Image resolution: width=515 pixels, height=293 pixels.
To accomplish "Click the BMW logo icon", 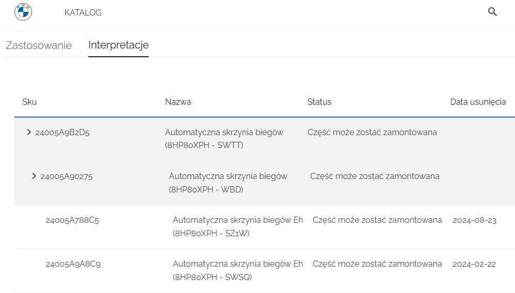I will [23, 12].
